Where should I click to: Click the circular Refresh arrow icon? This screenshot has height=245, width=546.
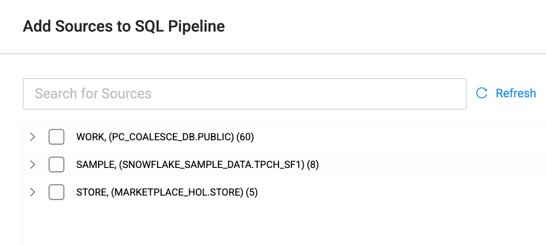[482, 93]
